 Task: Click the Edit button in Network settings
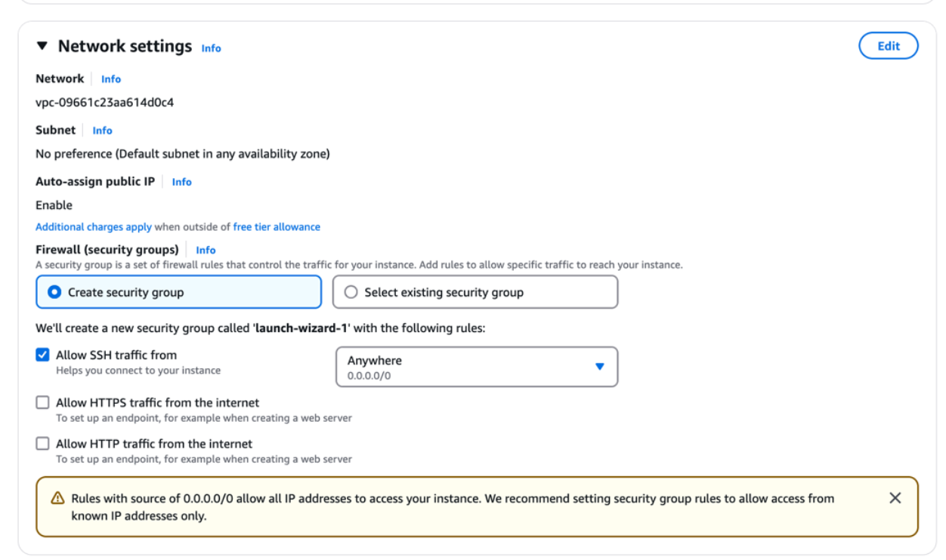pos(888,46)
